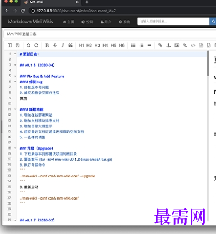The height and width of the screenshot is (234, 216).
Task: Click the ordered list icon
Action: 141,46
